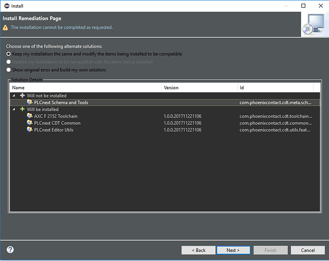Select the PLCnext CDT Common row

pos(165,123)
